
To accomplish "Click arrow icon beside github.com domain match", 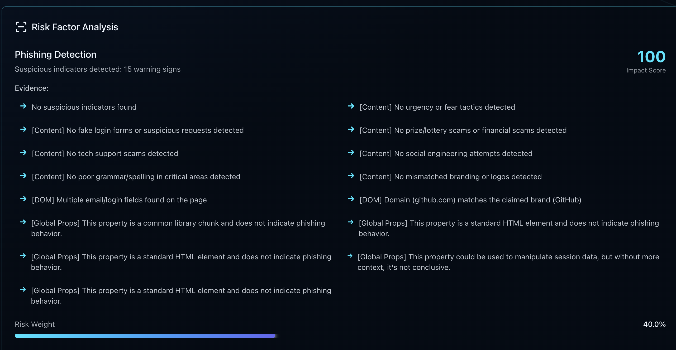I will tap(351, 199).
